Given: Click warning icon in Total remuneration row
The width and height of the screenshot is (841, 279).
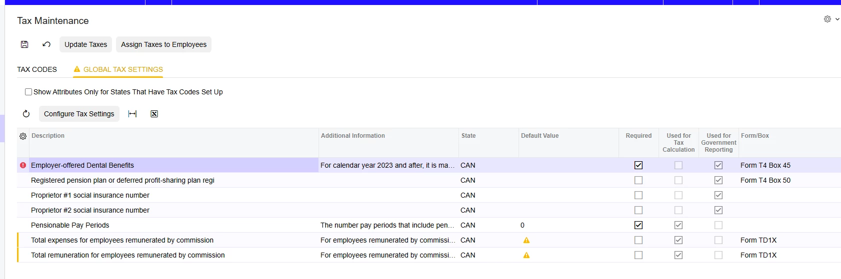Looking at the screenshot, I should (x=526, y=255).
